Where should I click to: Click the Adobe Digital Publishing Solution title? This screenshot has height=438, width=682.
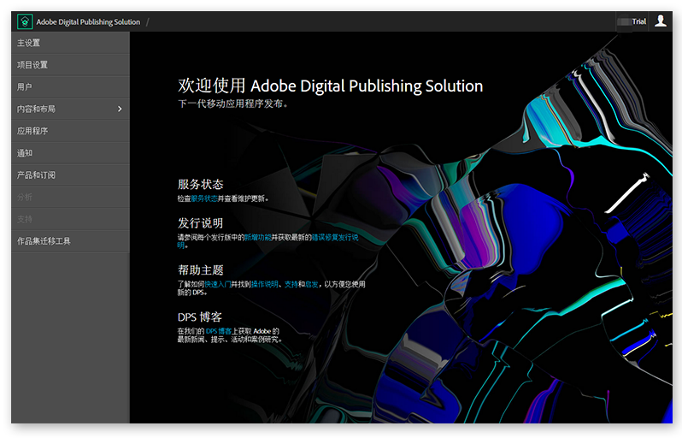pos(88,21)
